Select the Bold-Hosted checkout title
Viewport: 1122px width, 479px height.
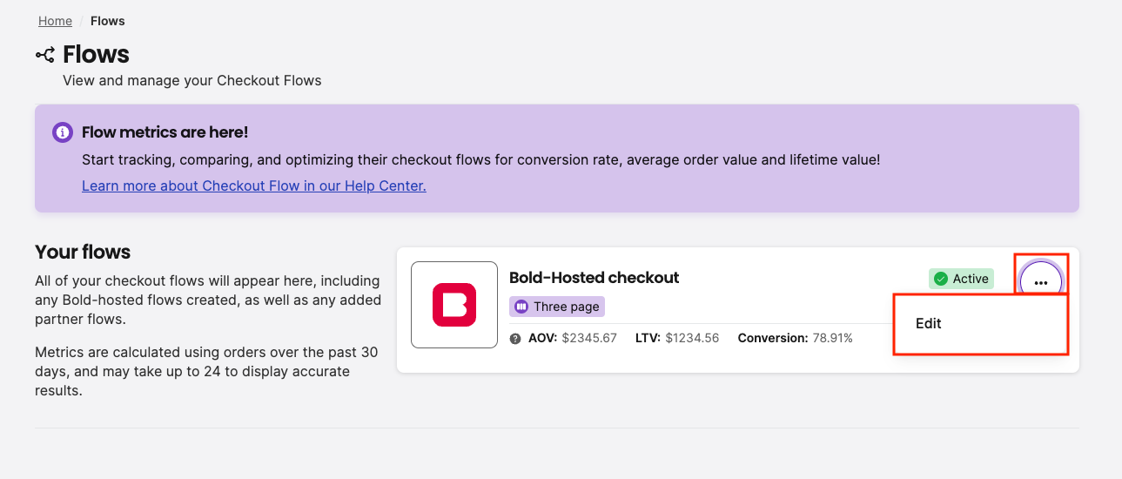[x=594, y=278]
